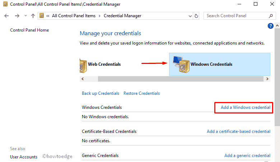Refresh the Credential Manager page
The image size is (280, 162).
point(196,16)
